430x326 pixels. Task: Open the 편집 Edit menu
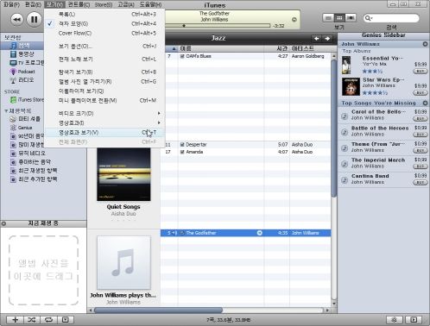point(33,4)
